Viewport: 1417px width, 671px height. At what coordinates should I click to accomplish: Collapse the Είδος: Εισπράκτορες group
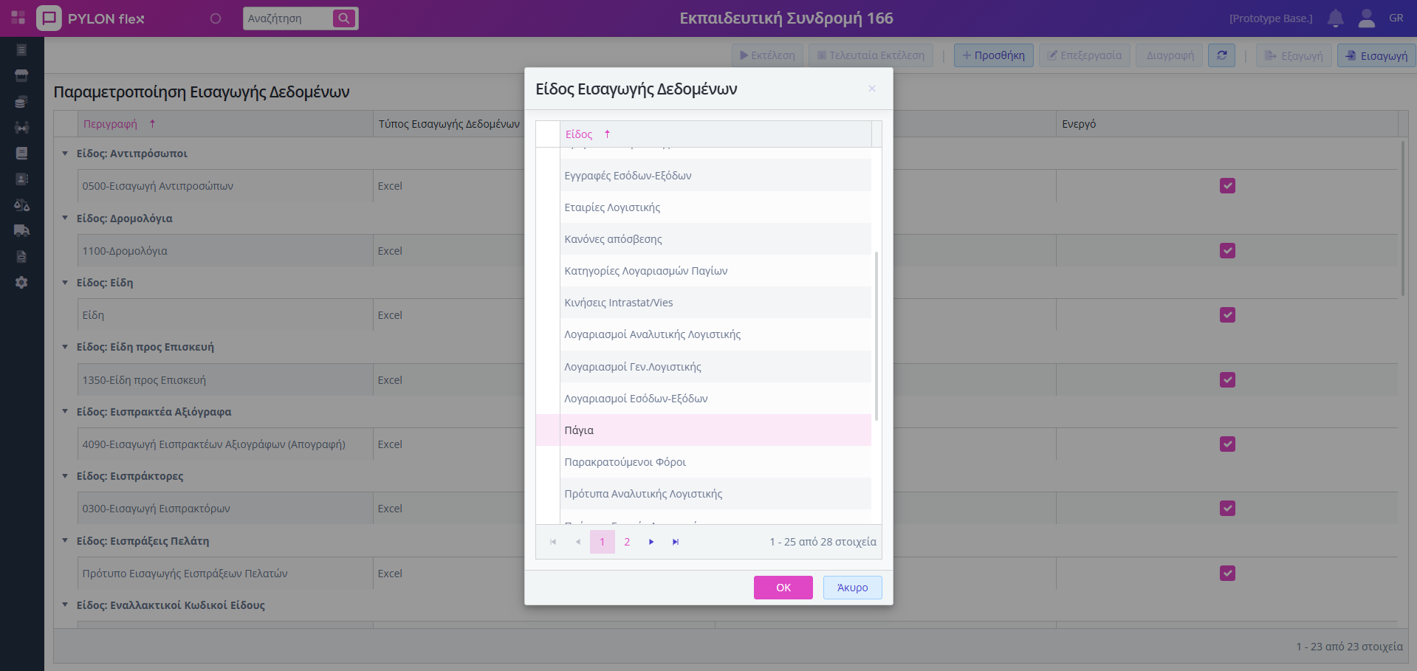pos(65,476)
